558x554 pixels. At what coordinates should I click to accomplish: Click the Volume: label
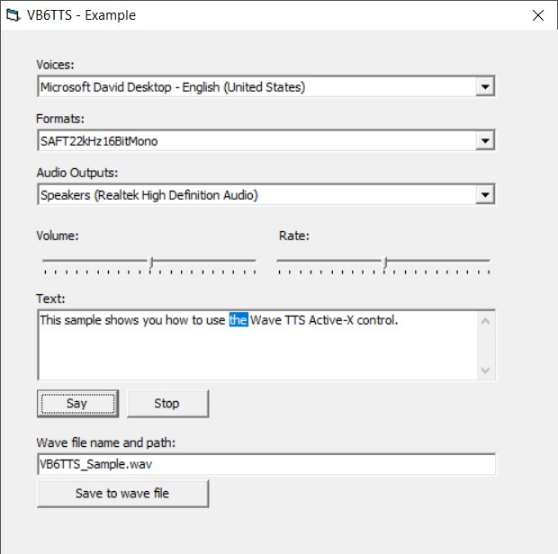click(58, 236)
